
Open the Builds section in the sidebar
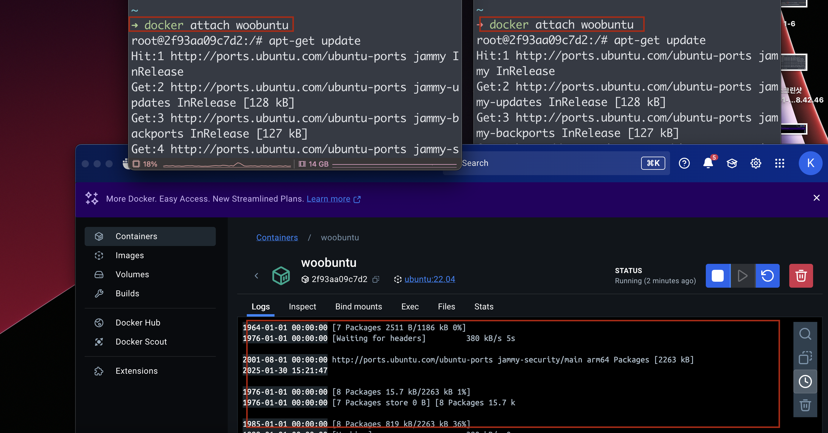pyautogui.click(x=150, y=293)
